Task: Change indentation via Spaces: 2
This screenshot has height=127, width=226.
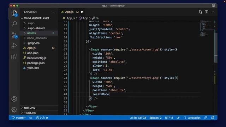Action: tap(155, 118)
